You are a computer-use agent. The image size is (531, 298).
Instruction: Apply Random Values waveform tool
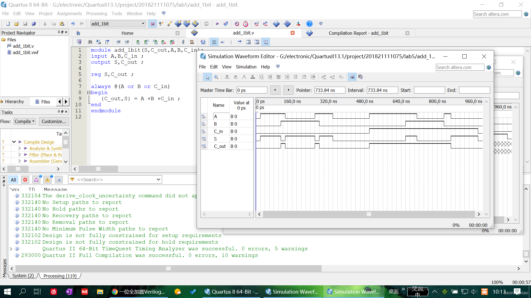click(313, 77)
